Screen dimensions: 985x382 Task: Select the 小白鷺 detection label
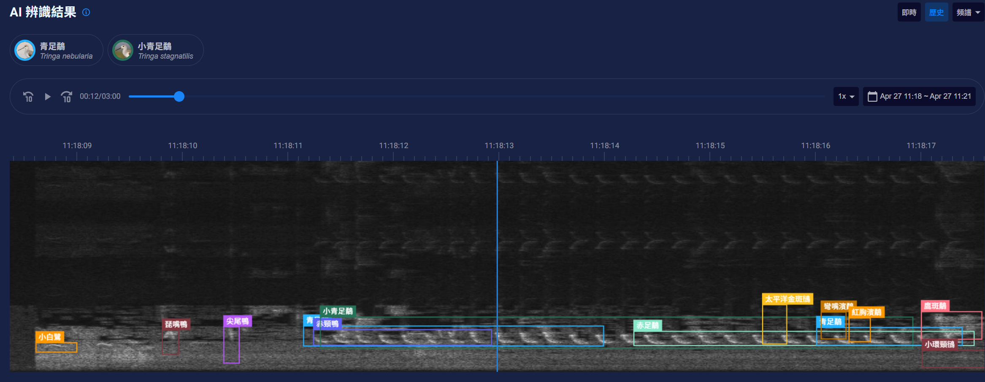coord(50,337)
